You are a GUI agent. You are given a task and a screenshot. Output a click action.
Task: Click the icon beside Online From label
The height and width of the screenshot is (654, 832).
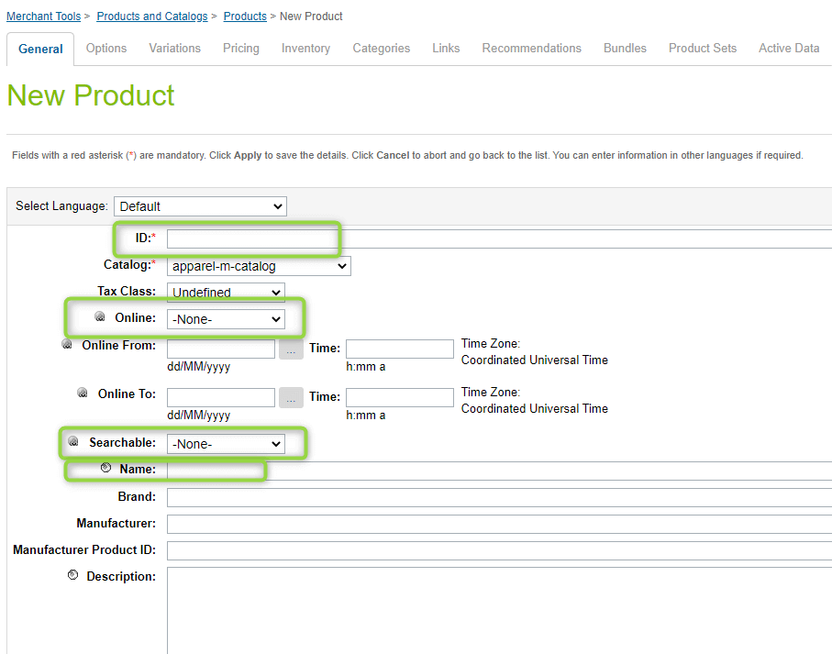(67, 344)
